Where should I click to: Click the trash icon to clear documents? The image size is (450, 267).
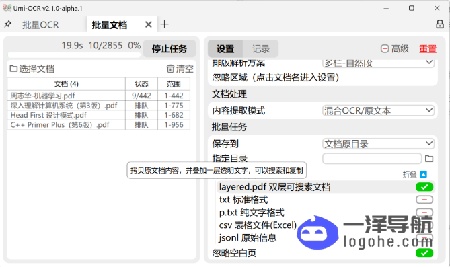[170, 69]
